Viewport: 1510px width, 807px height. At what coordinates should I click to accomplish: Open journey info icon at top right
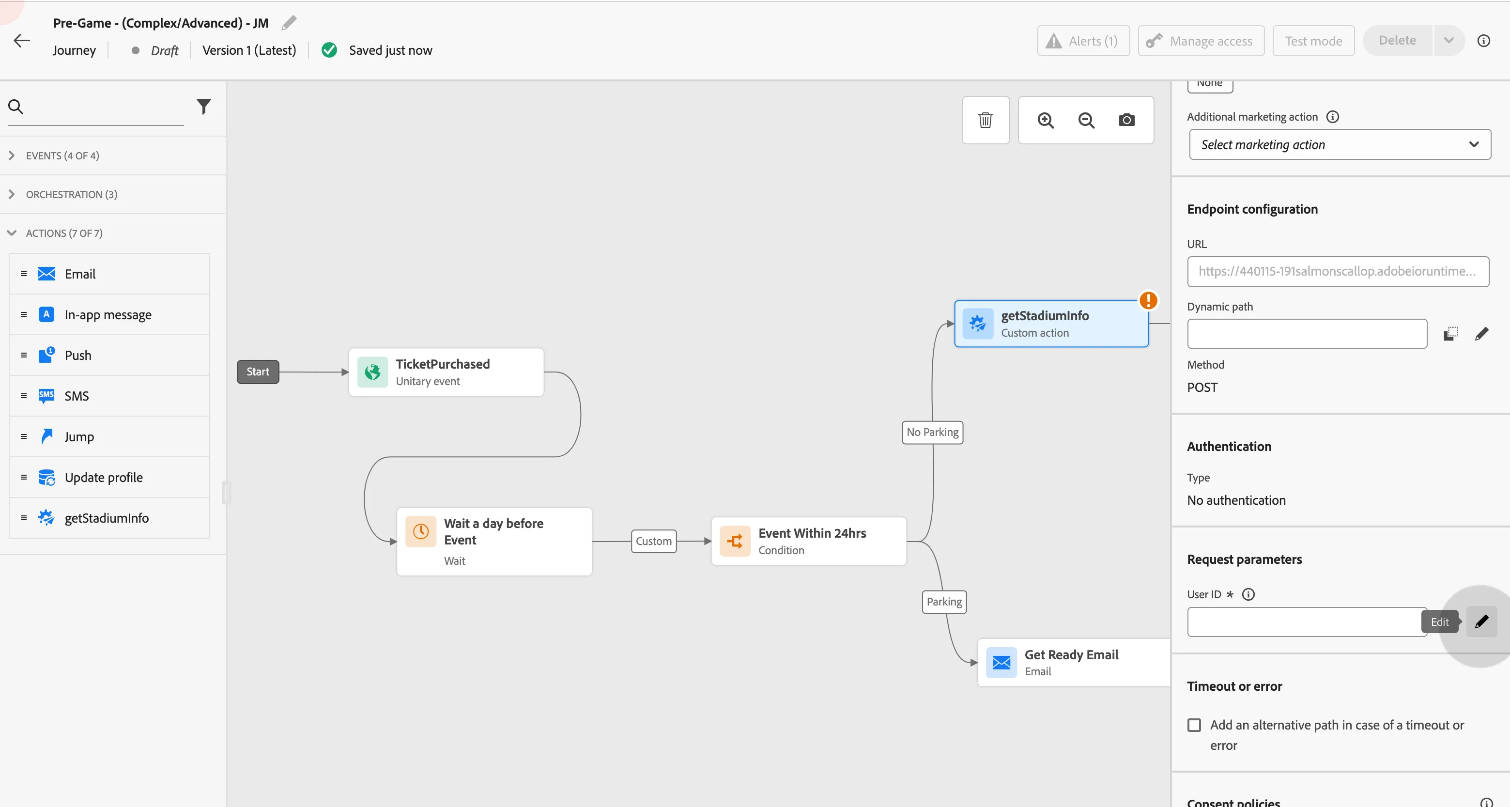1483,41
